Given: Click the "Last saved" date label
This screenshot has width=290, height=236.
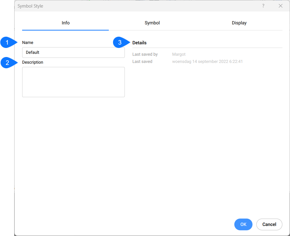Looking at the screenshot, I should click(142, 62).
